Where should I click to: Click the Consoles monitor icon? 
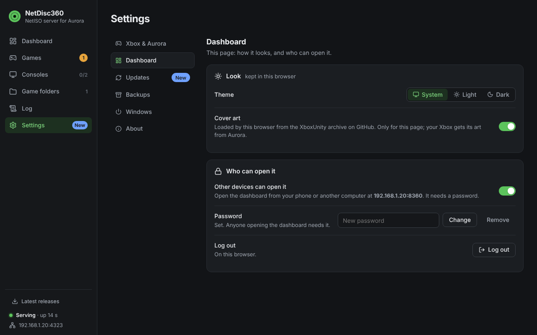[13, 75]
